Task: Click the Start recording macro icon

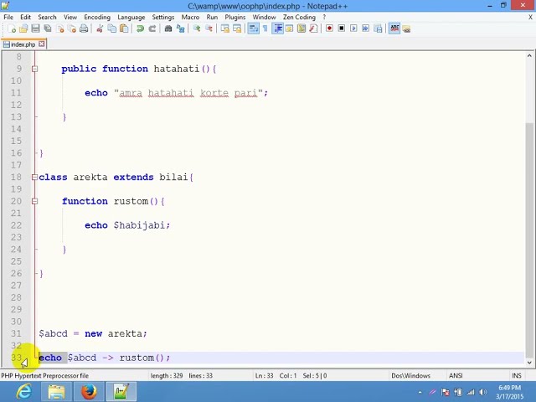Action: pos(329,28)
